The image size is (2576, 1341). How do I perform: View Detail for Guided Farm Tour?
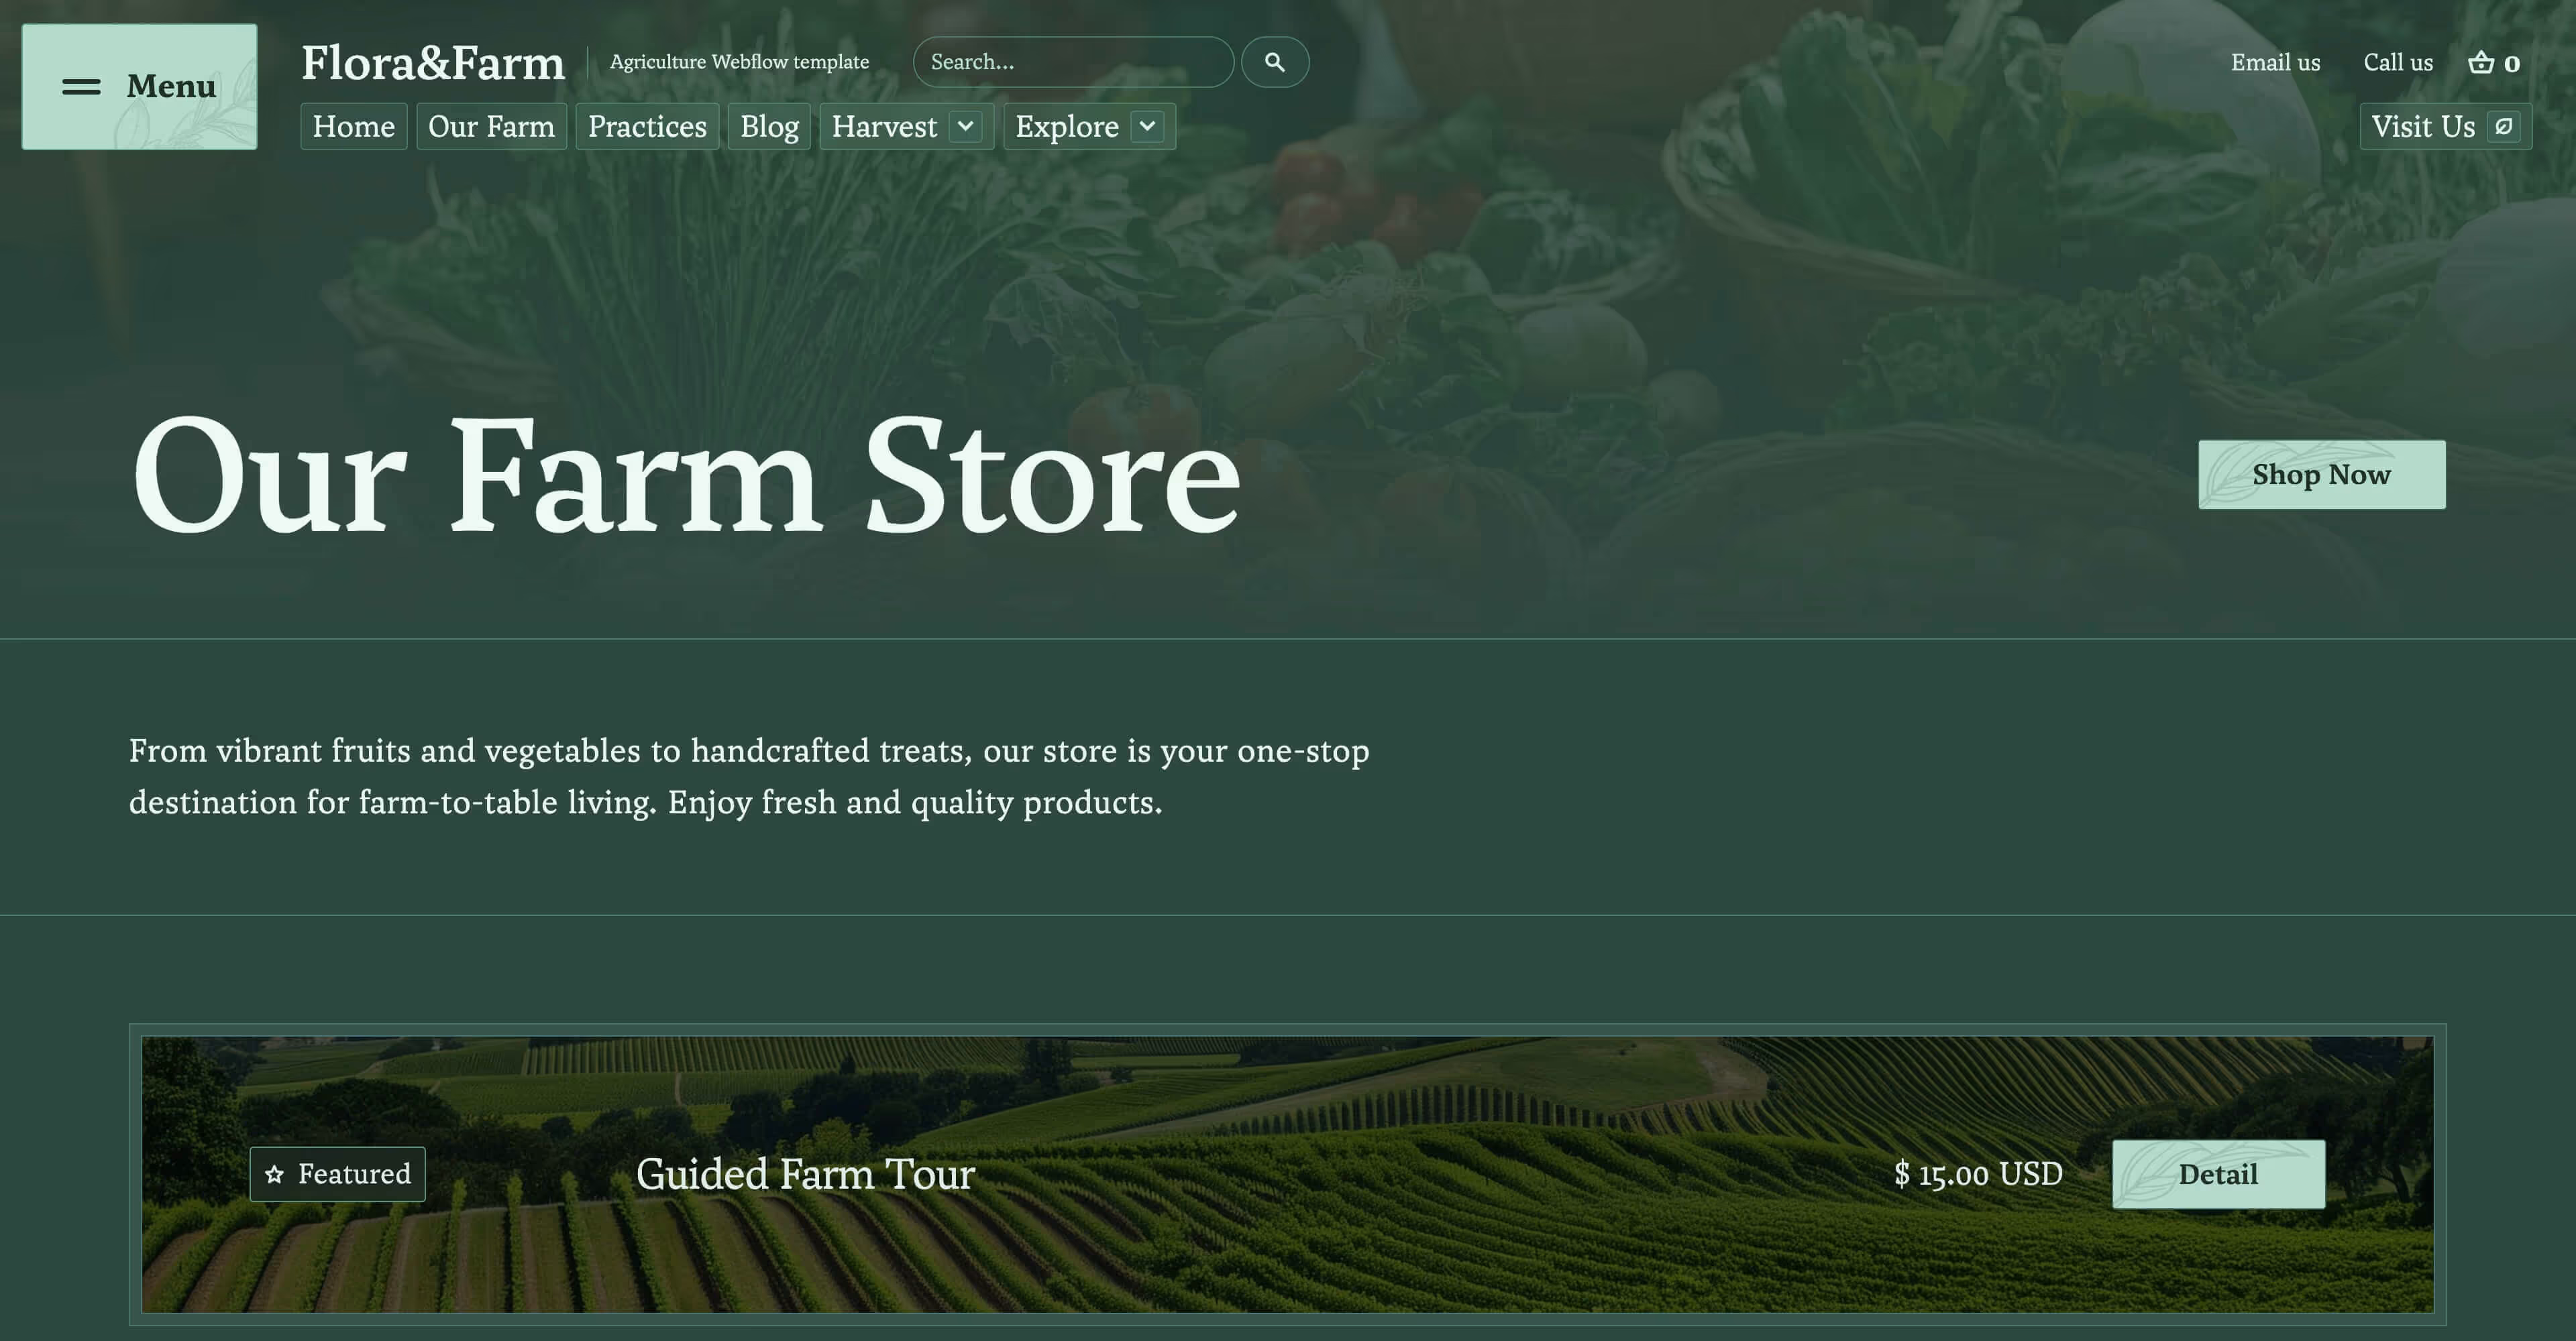(x=2218, y=1174)
